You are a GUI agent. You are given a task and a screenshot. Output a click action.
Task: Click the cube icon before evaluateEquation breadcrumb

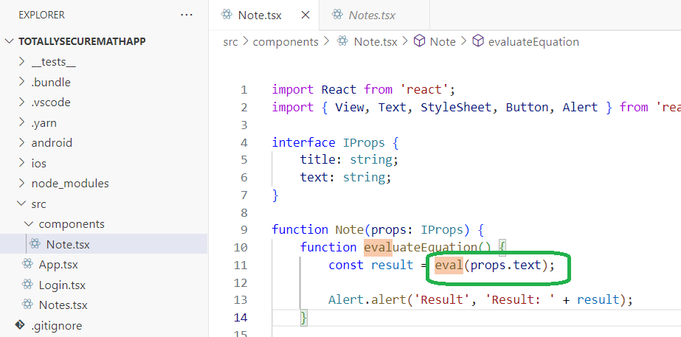coord(478,41)
